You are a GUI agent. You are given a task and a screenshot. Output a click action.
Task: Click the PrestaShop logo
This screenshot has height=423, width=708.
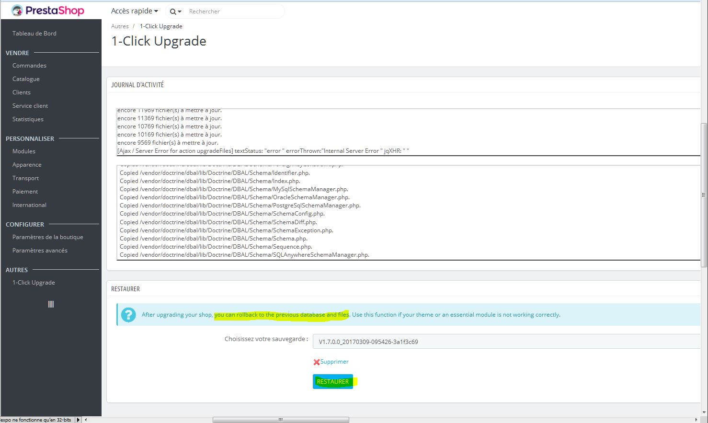(48, 11)
